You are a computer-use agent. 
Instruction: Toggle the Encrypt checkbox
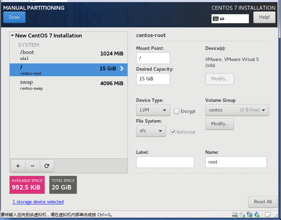[x=177, y=111]
